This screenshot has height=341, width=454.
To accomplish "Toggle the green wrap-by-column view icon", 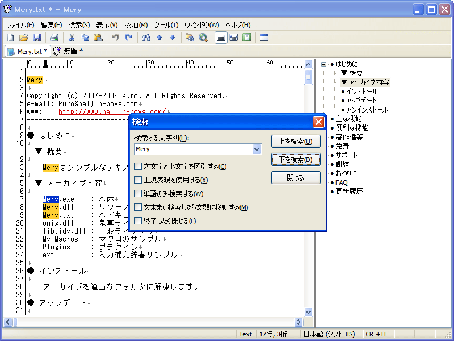I will pyautogui.click(x=247, y=38).
